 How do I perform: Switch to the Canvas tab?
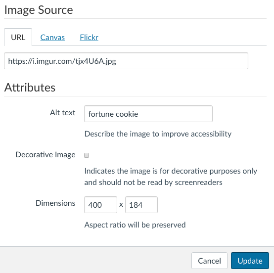coord(52,38)
